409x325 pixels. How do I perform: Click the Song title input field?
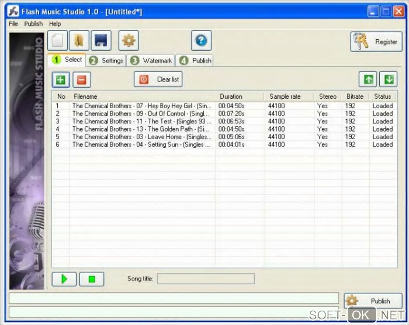pos(206,278)
